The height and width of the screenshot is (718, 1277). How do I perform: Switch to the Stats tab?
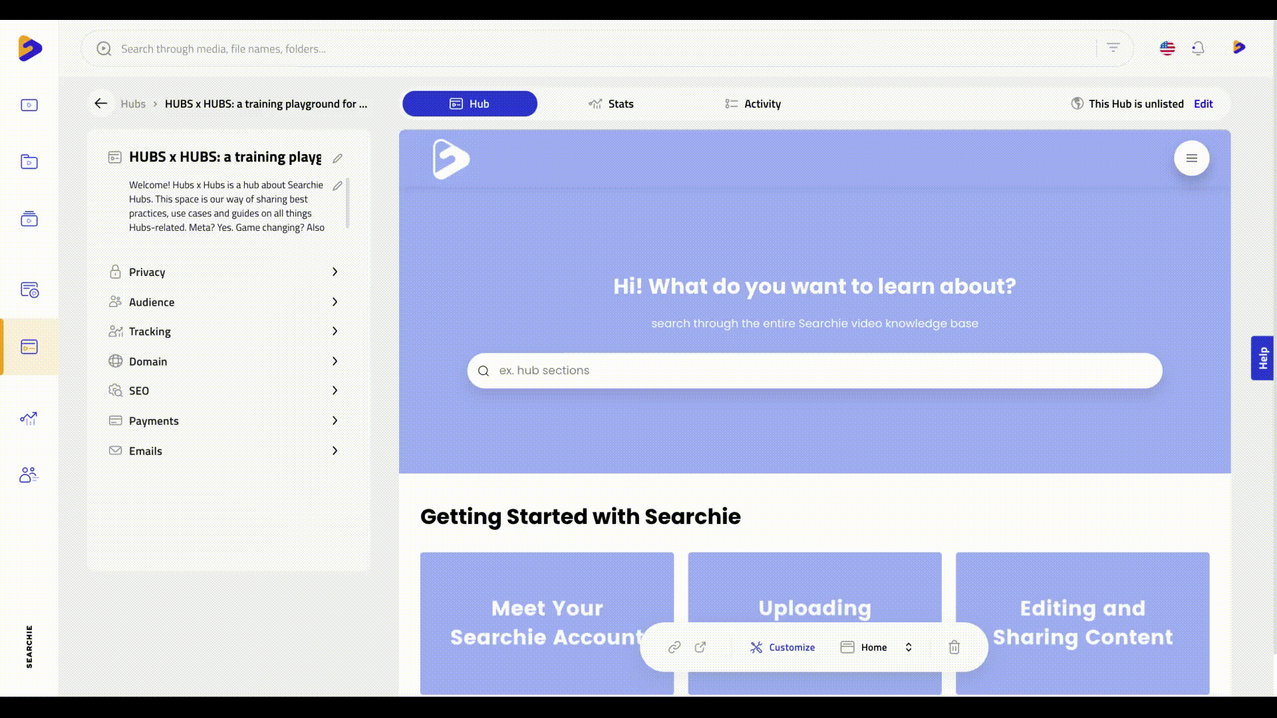click(x=611, y=104)
